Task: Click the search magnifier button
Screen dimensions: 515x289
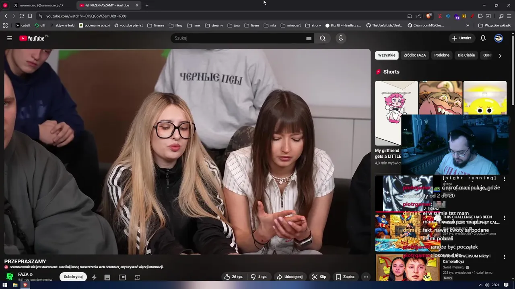Action: pyautogui.click(x=323, y=38)
